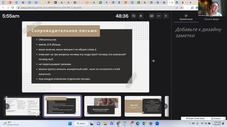227x127 pixels.
Task: Reload the Canva page
Action: tap(13, 8)
